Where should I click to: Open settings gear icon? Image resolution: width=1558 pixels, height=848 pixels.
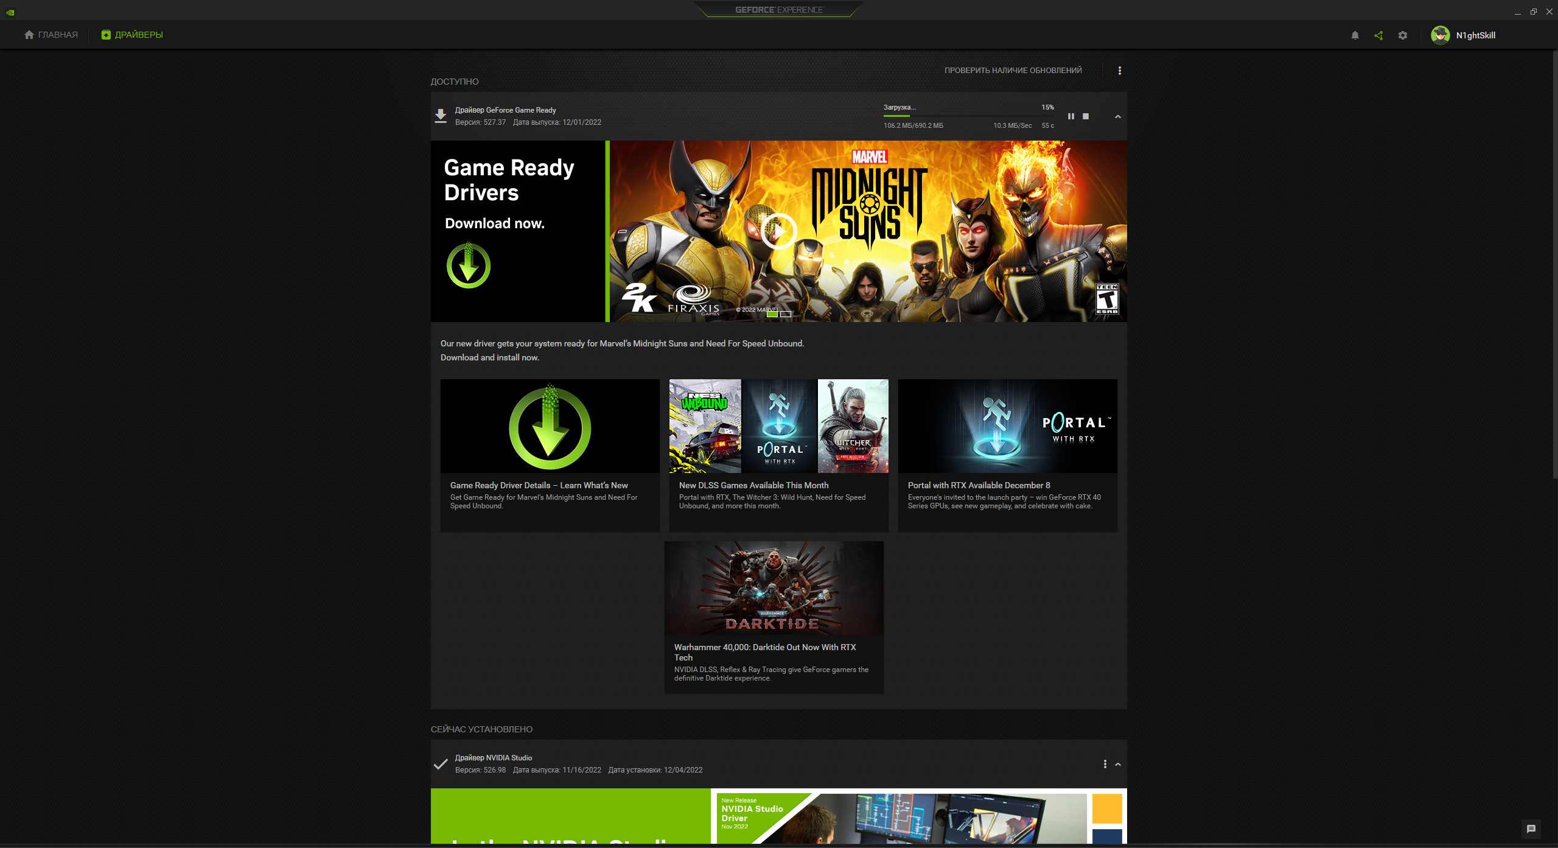(x=1403, y=35)
